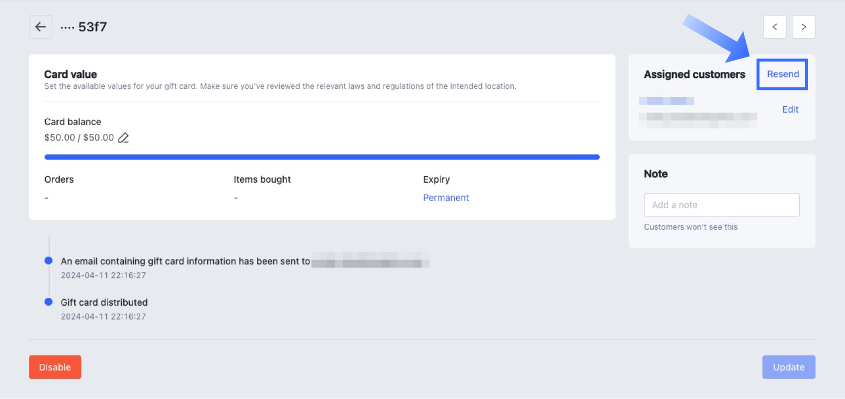845x399 pixels.
Task: Edit card balance pencil icon
Action: [x=123, y=138]
